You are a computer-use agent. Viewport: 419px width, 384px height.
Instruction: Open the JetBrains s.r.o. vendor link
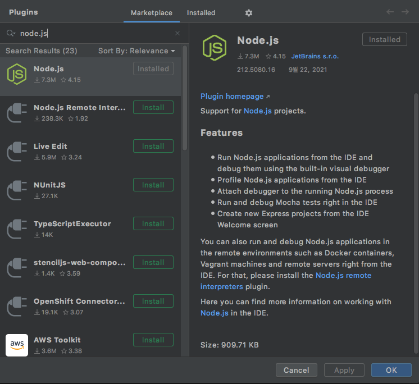click(315, 56)
